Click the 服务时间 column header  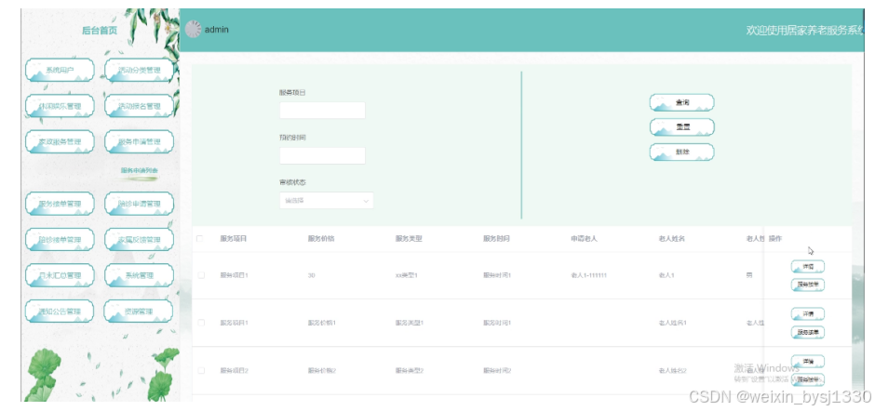click(x=496, y=239)
